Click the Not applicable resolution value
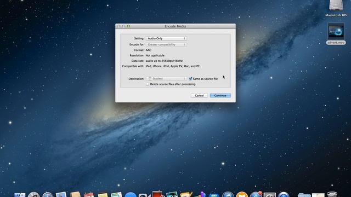The image size is (351, 197). pos(155,55)
